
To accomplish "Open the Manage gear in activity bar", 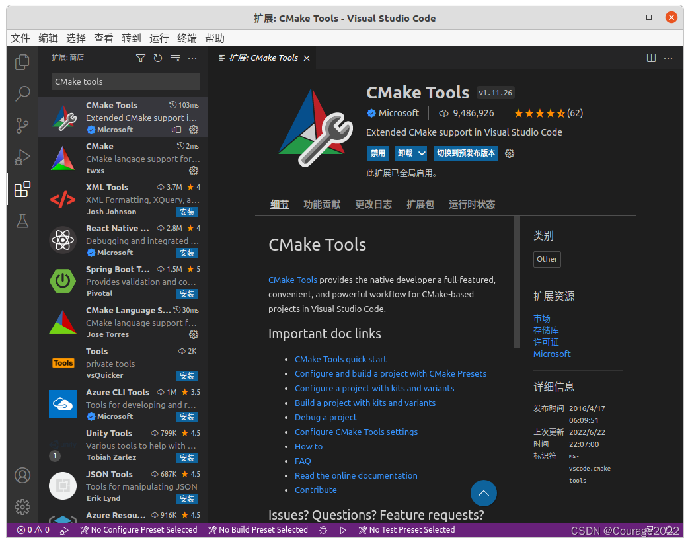I will (22, 507).
